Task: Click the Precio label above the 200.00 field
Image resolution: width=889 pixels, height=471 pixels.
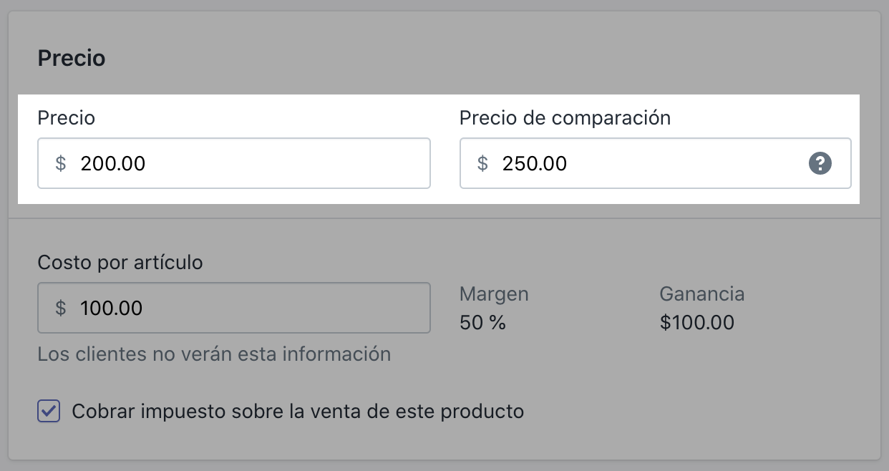Action: [66, 118]
